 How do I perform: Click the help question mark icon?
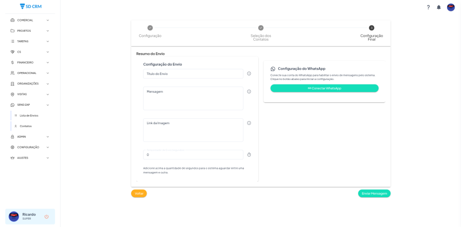[428, 7]
